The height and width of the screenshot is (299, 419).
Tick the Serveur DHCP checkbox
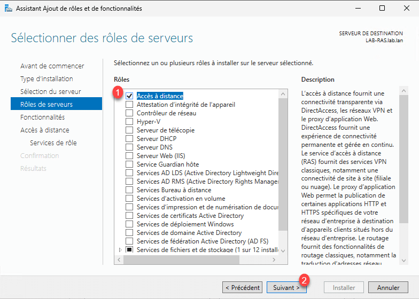pyautogui.click(x=129, y=139)
